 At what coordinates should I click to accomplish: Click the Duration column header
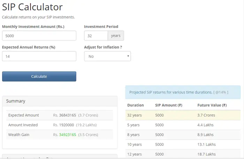[x=135, y=105]
